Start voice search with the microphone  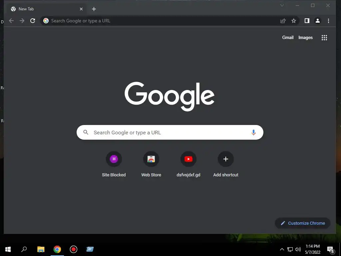[253, 132]
